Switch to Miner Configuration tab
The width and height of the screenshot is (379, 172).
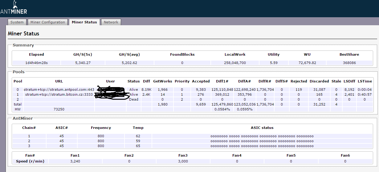pos(48,22)
